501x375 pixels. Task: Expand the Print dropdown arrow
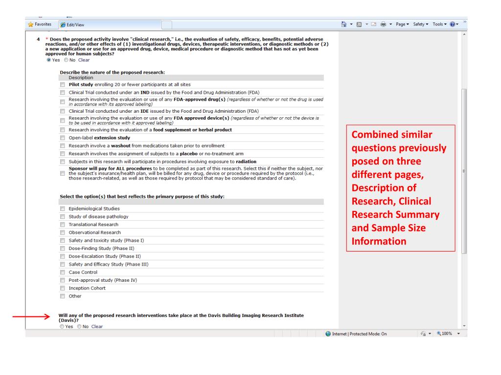click(x=390, y=24)
